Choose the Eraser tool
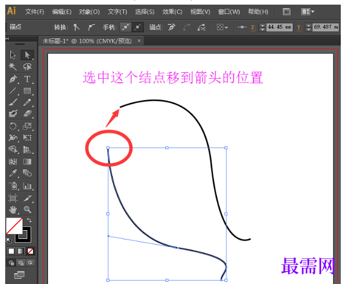Viewport: 346px width, 284px height. [x=27, y=113]
